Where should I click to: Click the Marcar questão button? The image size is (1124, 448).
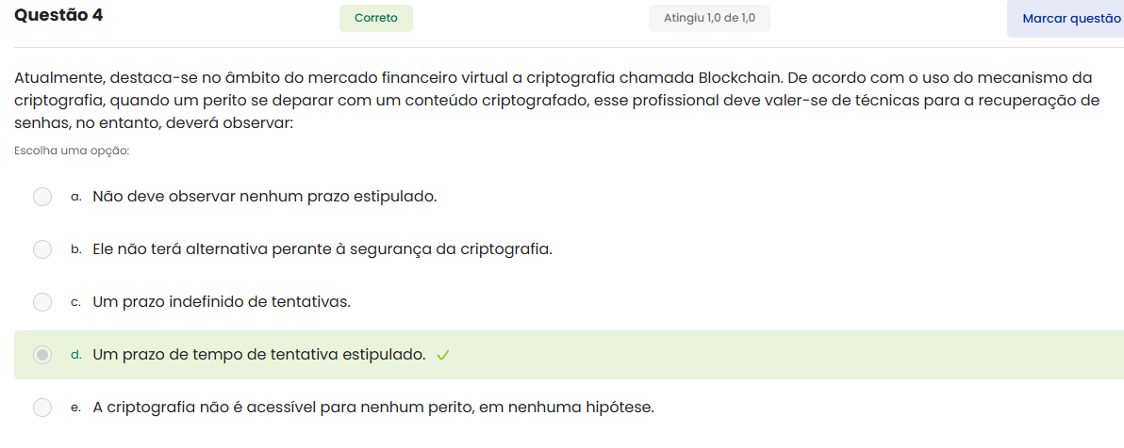(x=1070, y=19)
